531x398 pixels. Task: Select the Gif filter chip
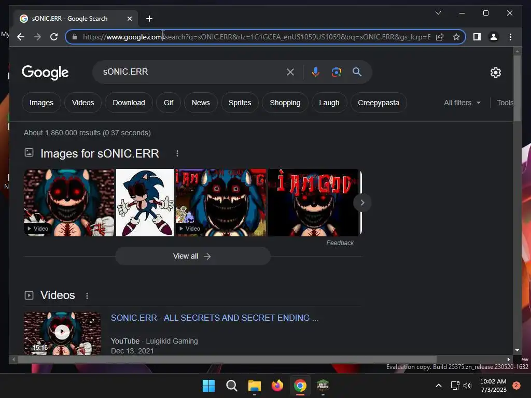(169, 103)
